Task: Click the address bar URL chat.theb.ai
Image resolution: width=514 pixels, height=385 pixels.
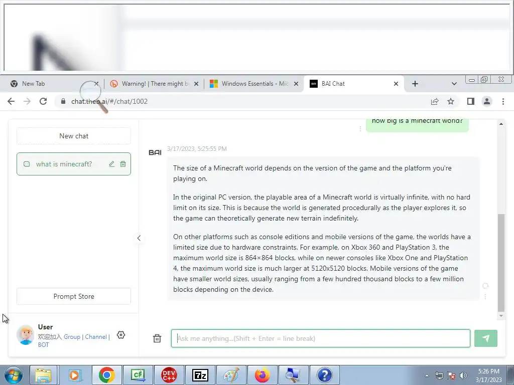Action: pos(109,101)
